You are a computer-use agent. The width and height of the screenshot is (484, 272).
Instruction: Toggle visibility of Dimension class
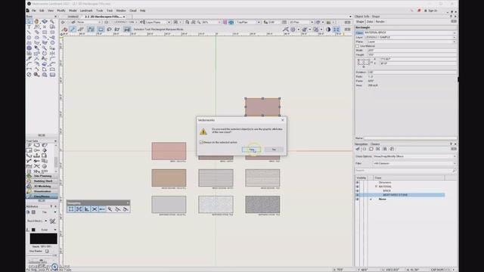358,183
